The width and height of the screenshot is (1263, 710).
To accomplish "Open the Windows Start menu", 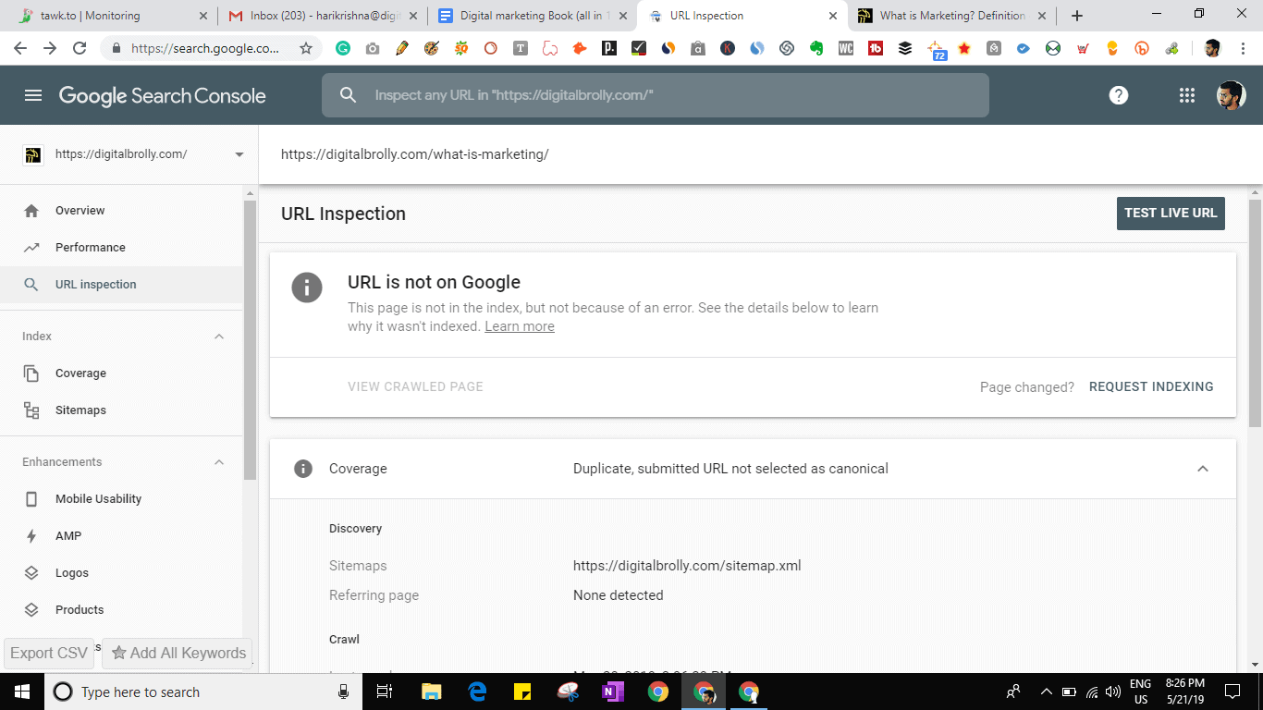I will pyautogui.click(x=22, y=692).
